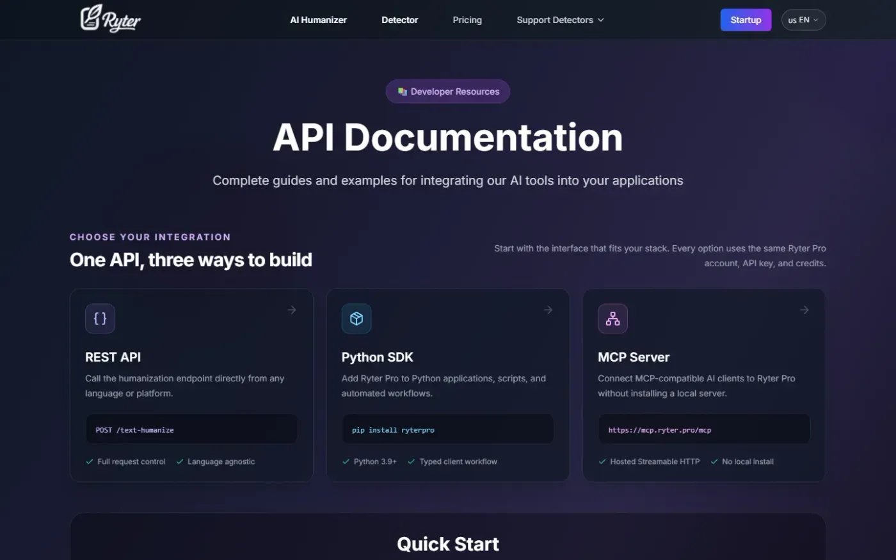Open MCP Server card via its arrow

804,310
